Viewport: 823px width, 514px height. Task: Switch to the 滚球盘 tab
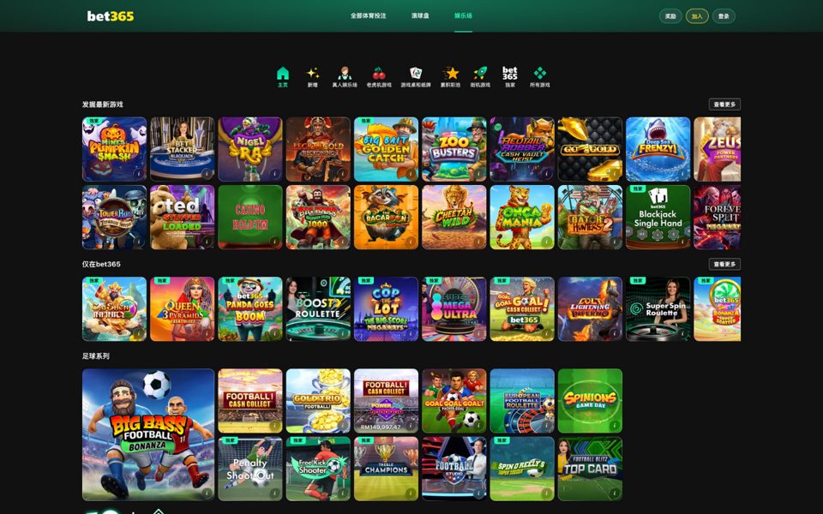tap(420, 15)
